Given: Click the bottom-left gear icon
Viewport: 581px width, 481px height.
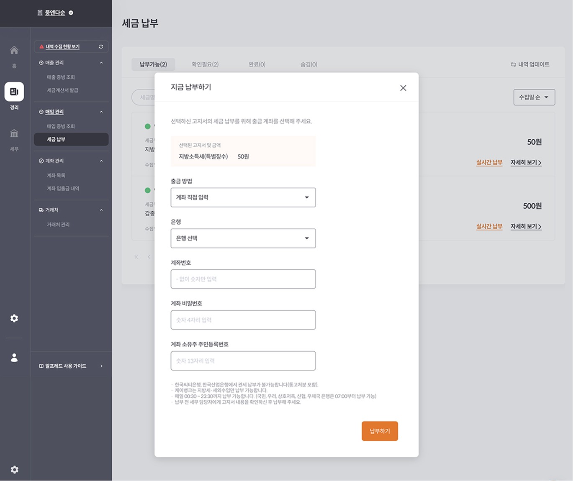Looking at the screenshot, I should pyautogui.click(x=15, y=469).
